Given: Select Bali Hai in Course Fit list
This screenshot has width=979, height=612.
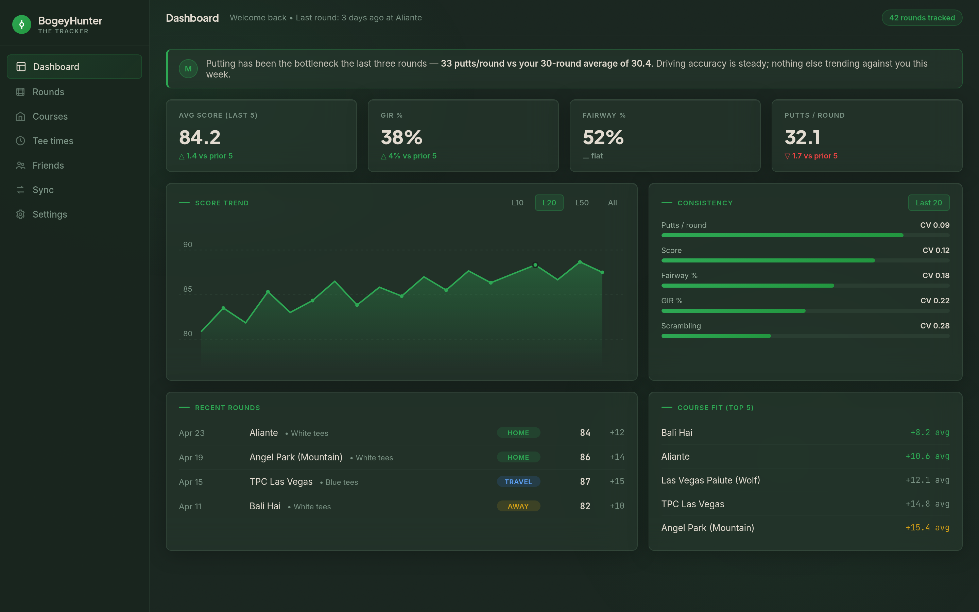Looking at the screenshot, I should tap(805, 433).
